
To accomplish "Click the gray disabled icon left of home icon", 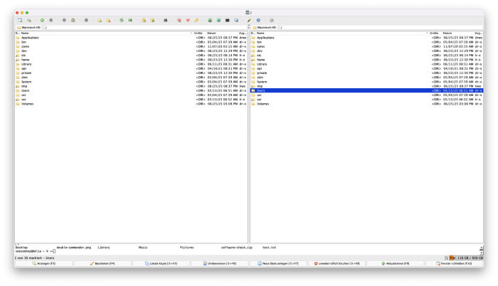I will [x=64, y=20].
